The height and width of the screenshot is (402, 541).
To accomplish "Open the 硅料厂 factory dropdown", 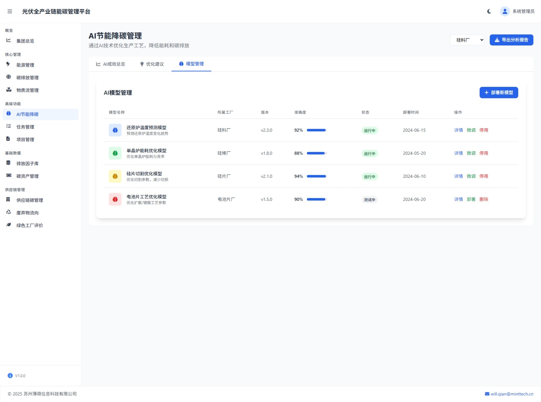I will [x=467, y=40].
